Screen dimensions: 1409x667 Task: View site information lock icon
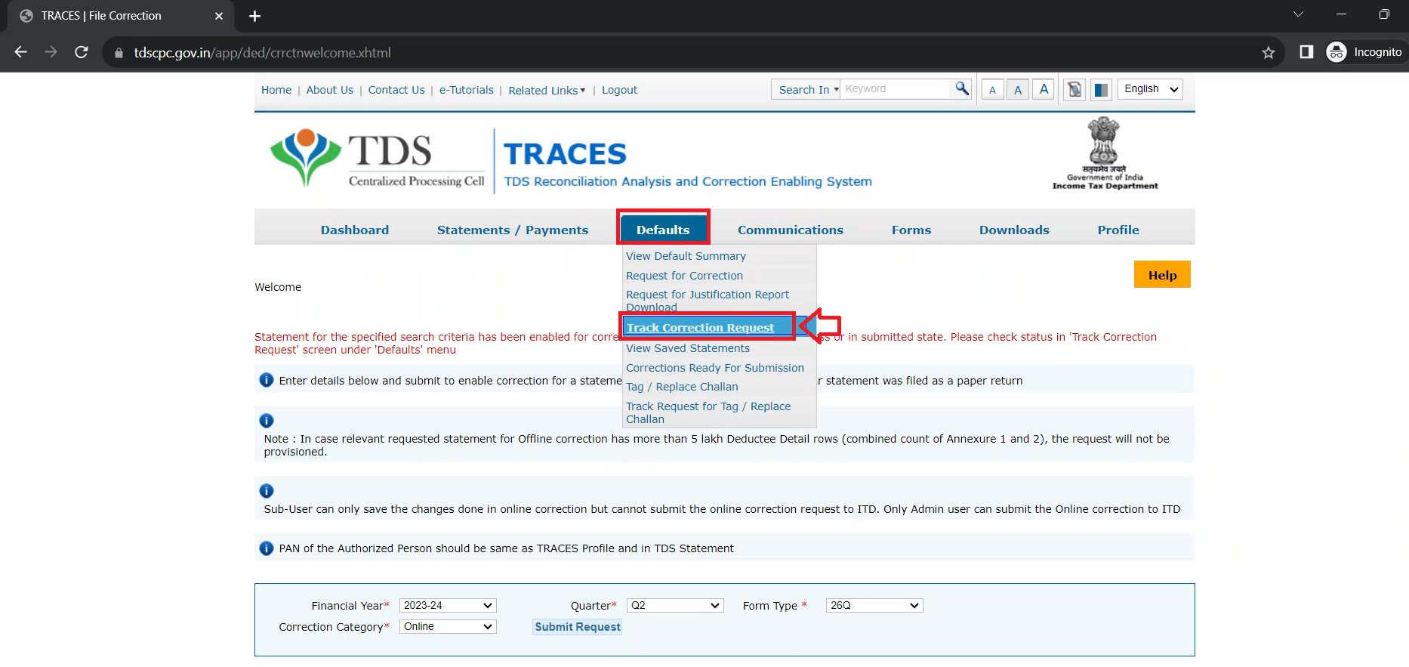[x=119, y=53]
